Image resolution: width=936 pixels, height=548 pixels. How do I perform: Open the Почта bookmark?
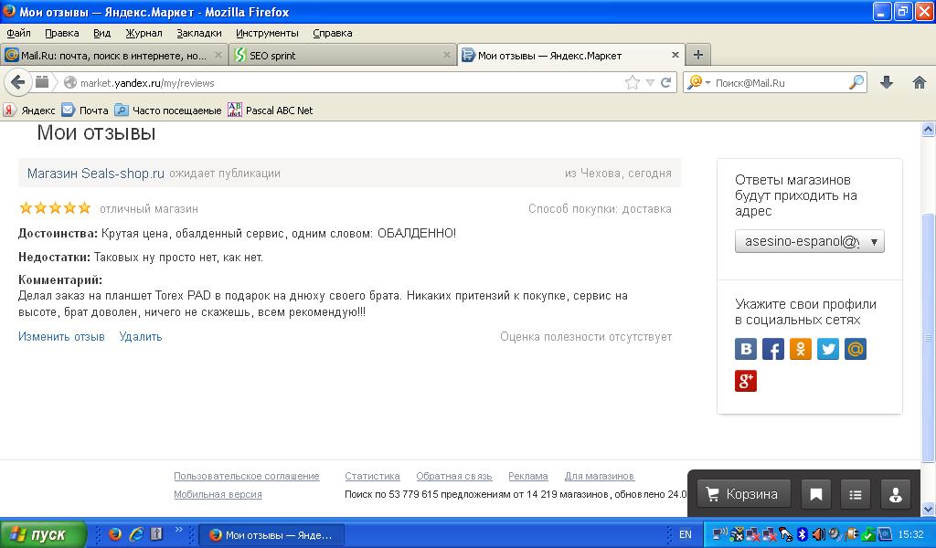[85, 111]
